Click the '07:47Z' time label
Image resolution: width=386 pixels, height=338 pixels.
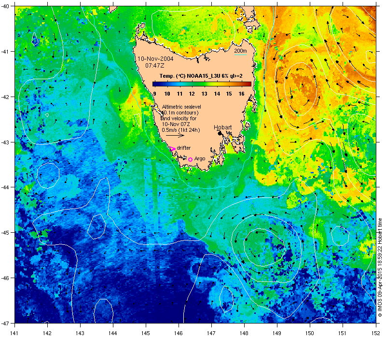tap(154, 66)
